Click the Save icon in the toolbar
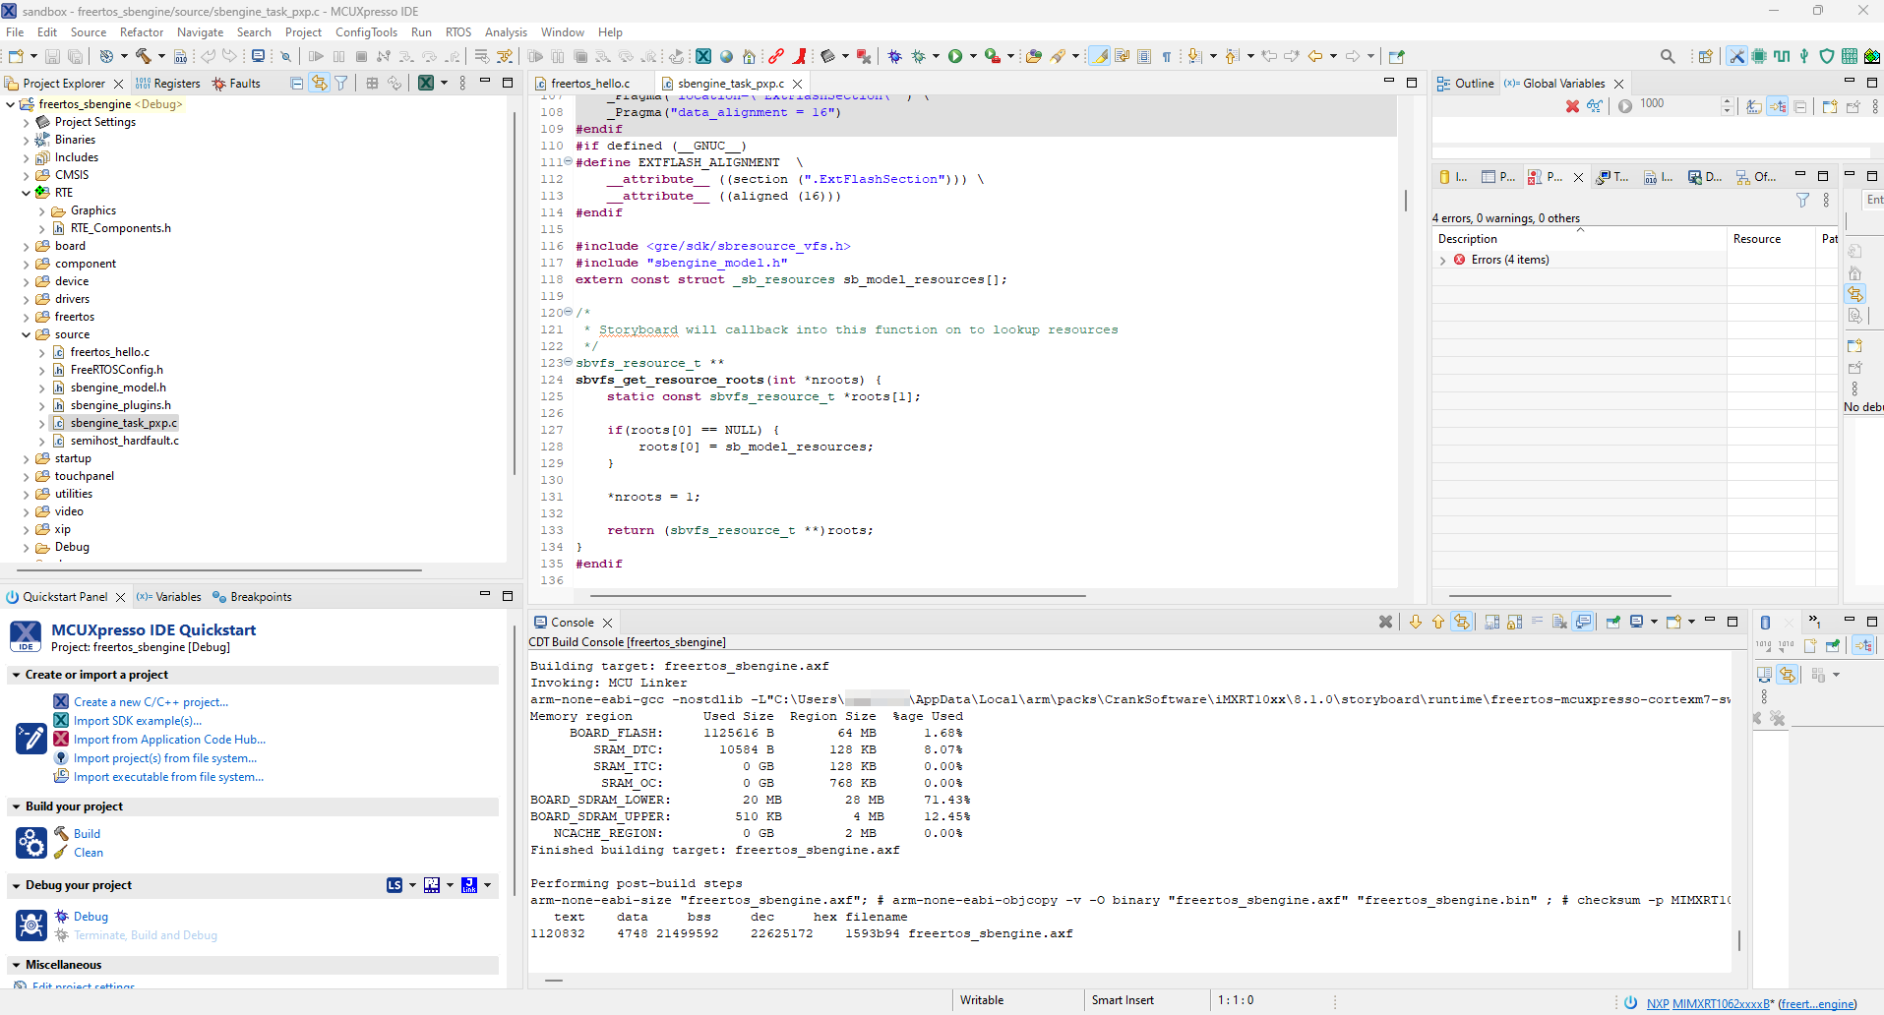 [x=51, y=56]
